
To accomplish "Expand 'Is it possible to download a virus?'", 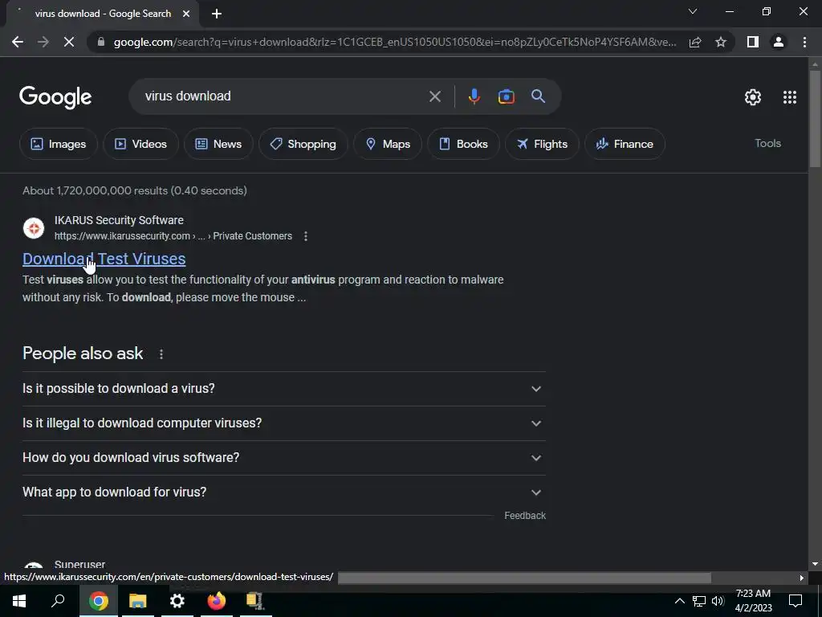I will point(283,389).
